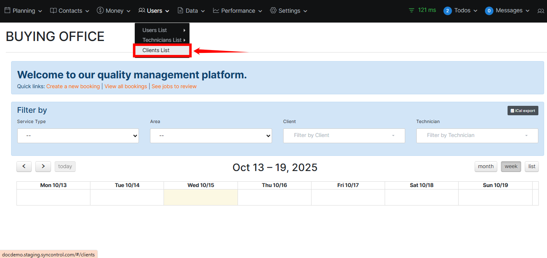547x258 pixels.
Task: Switch calendar to list view
Action: coord(532,167)
